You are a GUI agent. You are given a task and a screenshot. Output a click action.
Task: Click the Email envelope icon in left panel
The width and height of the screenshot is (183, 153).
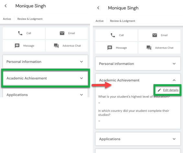pos(62,33)
